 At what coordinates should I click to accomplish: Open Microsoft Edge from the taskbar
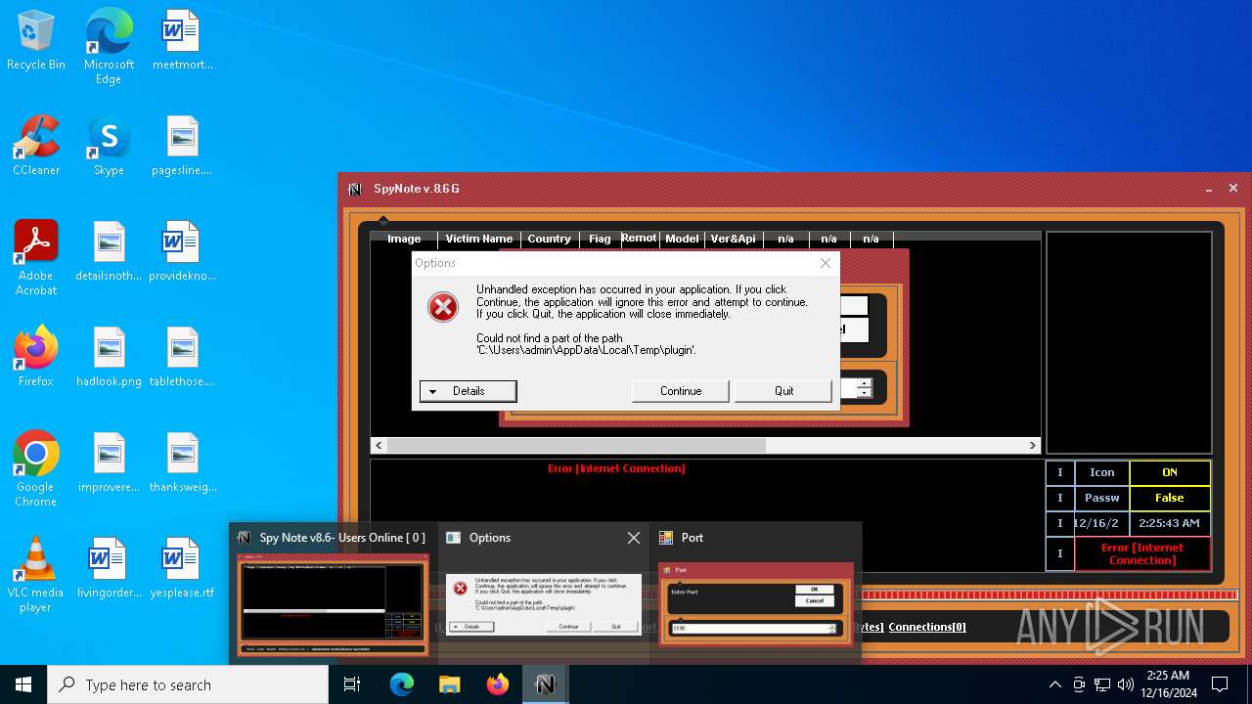click(x=402, y=684)
